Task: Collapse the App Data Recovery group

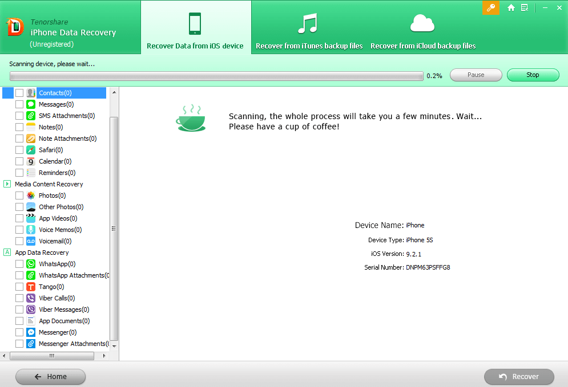Action: pyautogui.click(x=7, y=252)
